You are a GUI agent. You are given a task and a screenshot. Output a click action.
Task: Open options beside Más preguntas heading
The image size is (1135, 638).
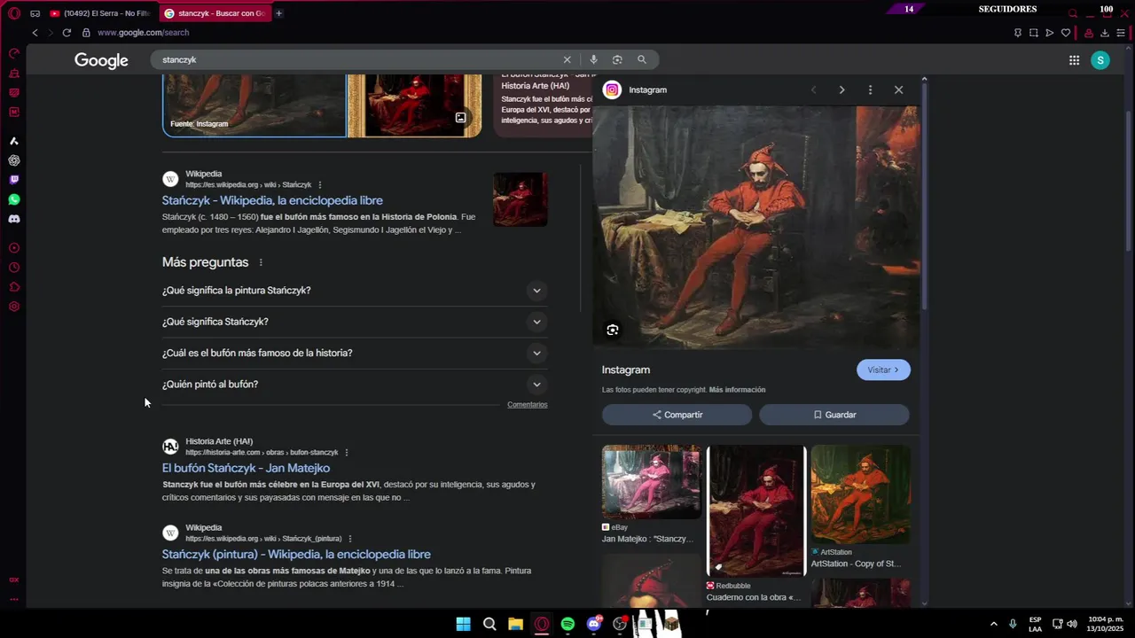click(x=261, y=262)
